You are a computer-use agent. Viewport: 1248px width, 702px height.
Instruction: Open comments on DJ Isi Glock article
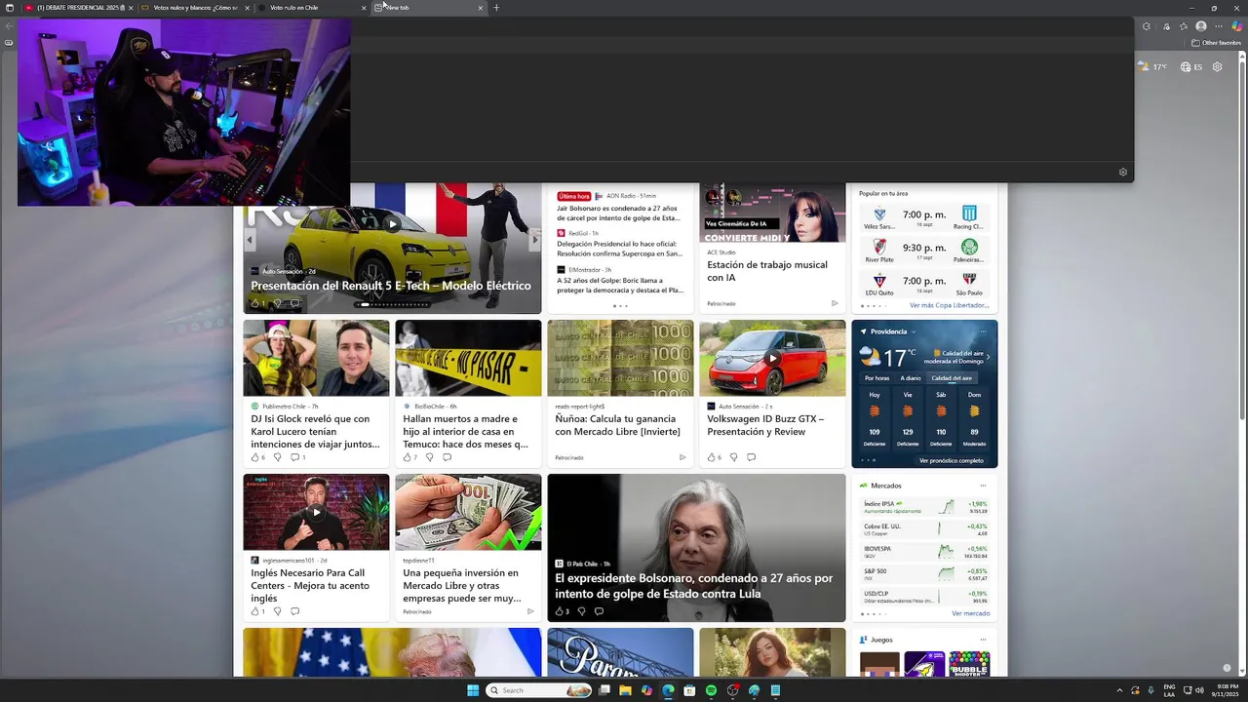(x=296, y=457)
